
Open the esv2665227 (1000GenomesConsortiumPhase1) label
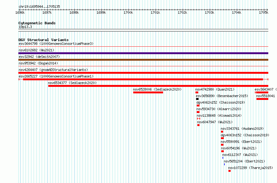click(56, 76)
